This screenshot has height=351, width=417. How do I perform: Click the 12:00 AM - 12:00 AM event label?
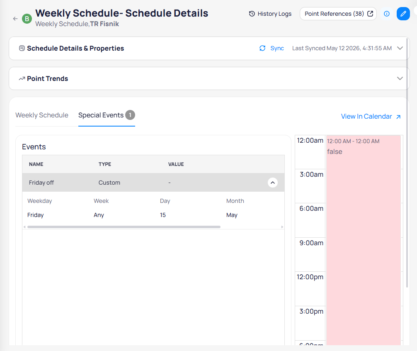coord(353,141)
